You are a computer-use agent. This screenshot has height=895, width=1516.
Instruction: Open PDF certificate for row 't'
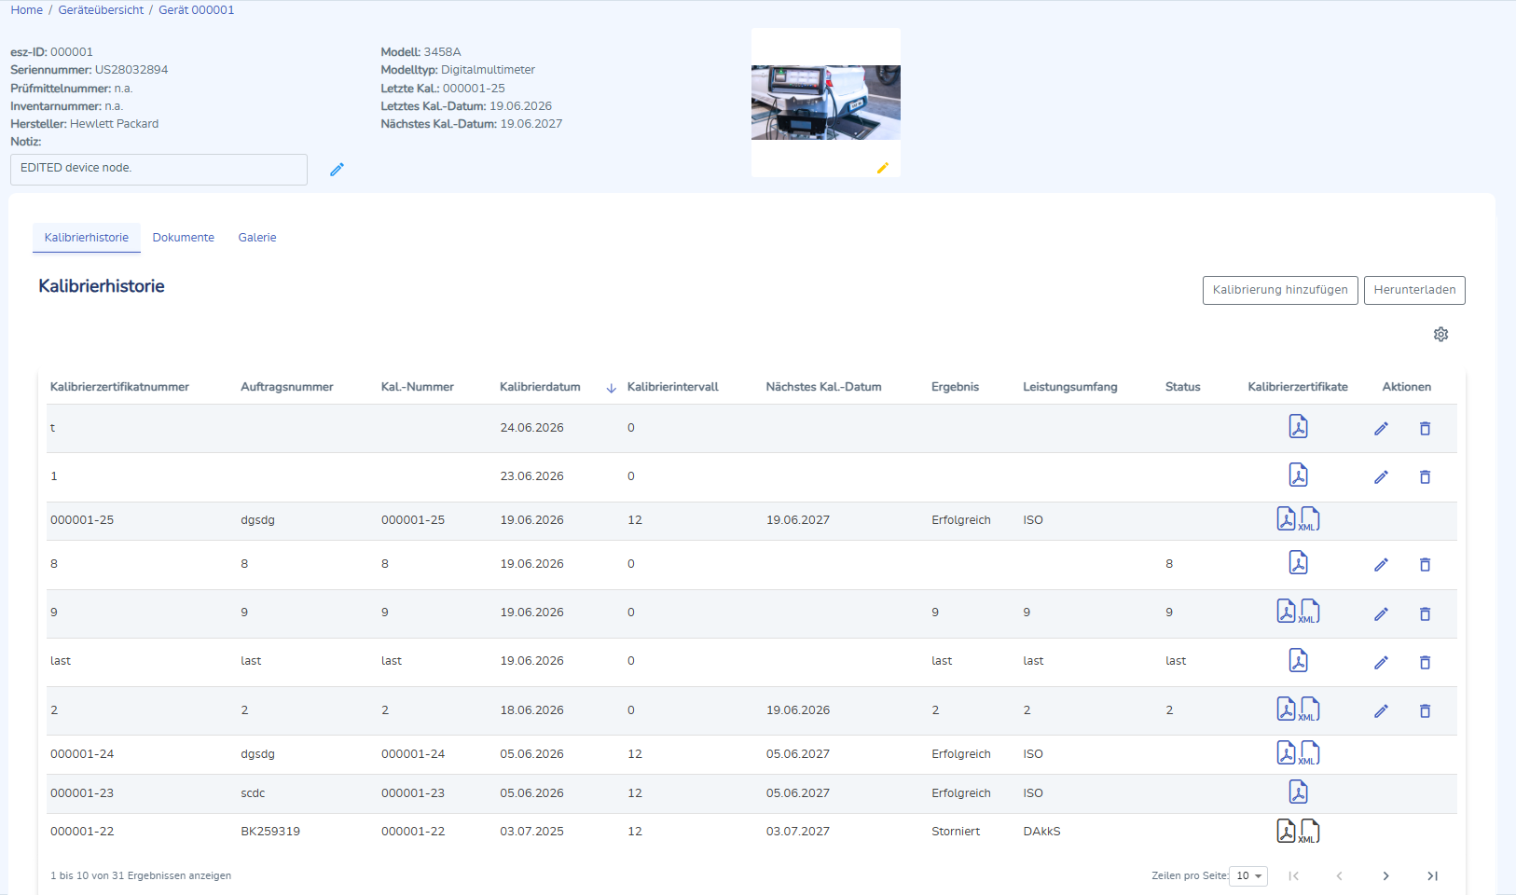click(x=1298, y=427)
